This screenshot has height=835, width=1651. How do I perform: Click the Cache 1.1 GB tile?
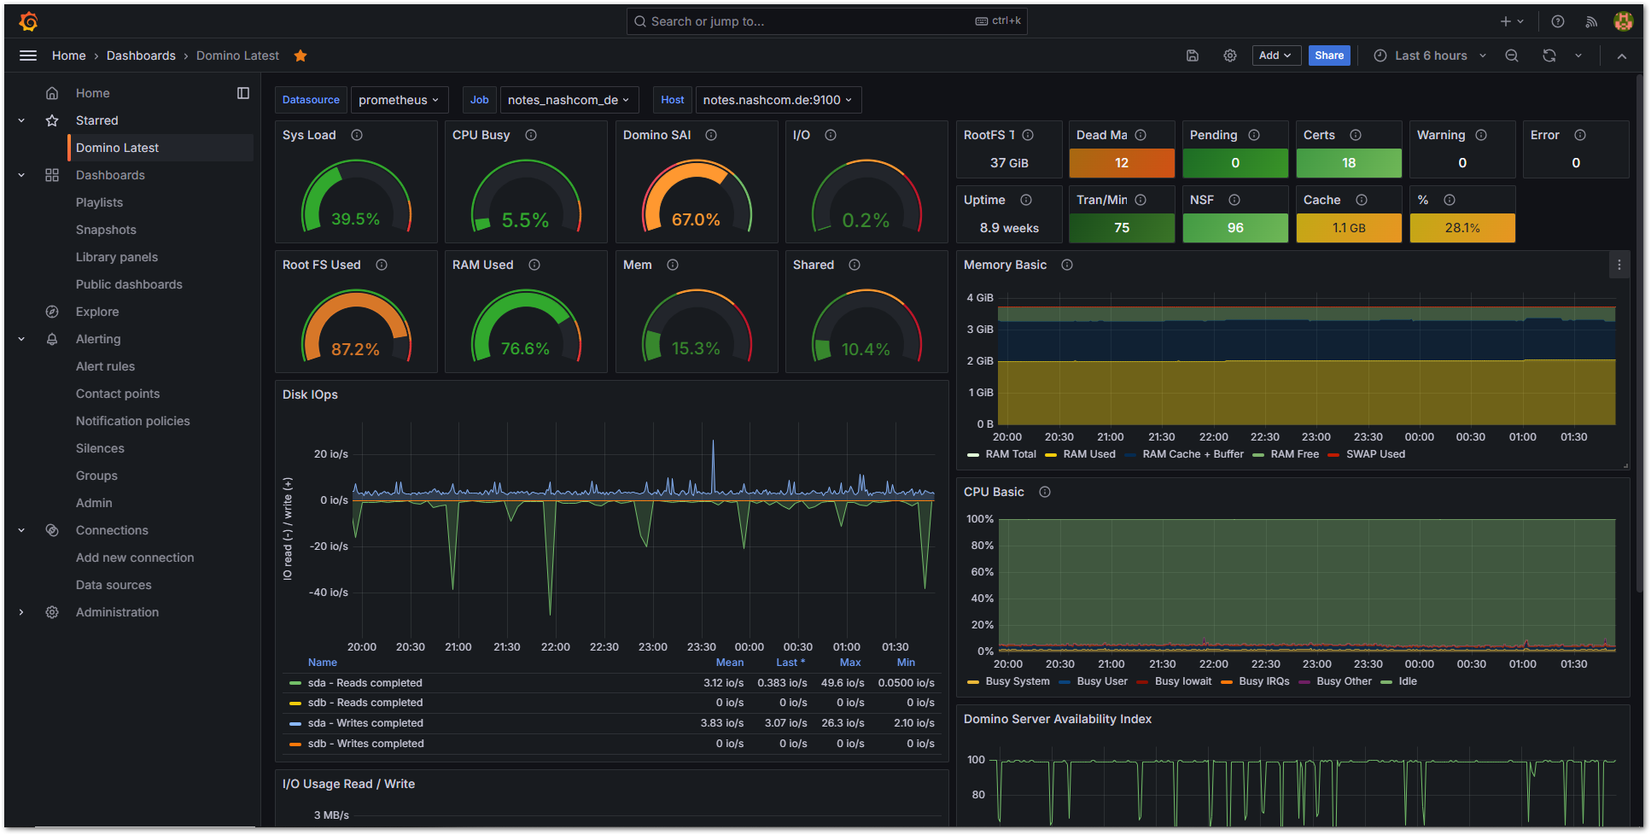coord(1349,228)
